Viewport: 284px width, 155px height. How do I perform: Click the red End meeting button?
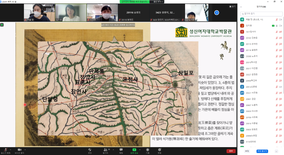tap(231, 151)
